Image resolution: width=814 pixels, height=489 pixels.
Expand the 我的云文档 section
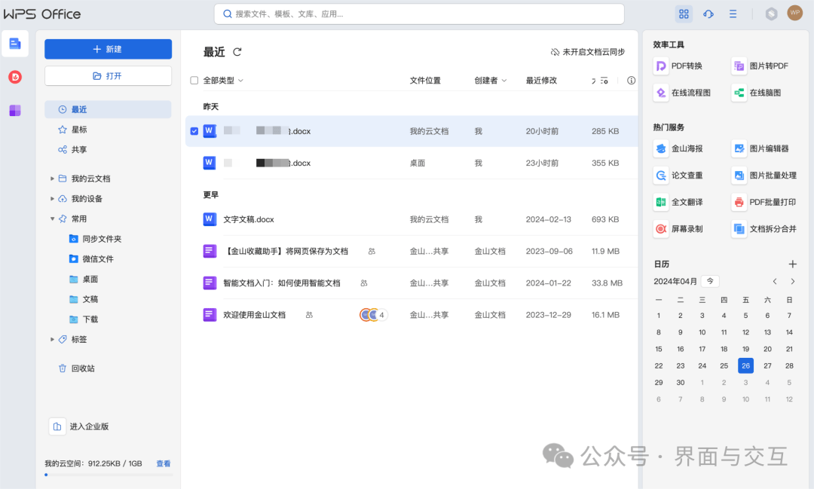tap(52, 179)
